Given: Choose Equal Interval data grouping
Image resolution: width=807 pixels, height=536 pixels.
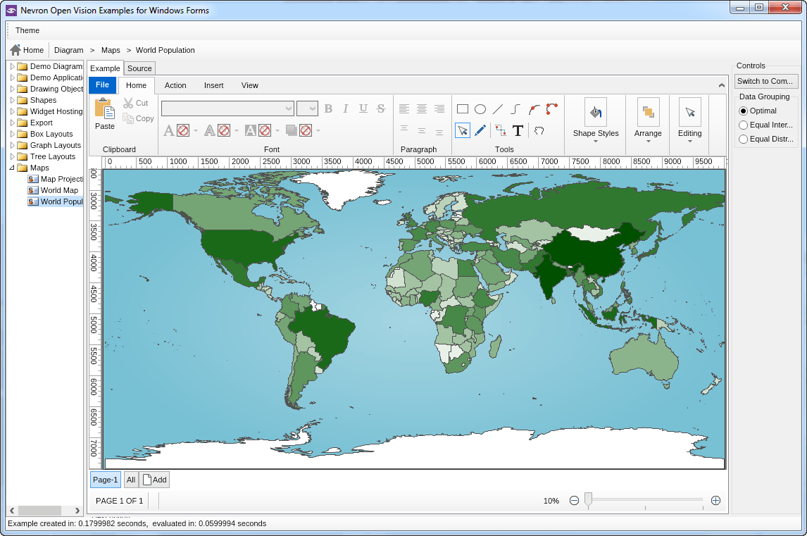Looking at the screenshot, I should [743, 125].
